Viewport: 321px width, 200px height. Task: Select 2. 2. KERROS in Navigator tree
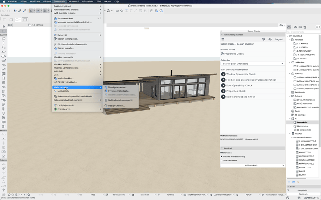[302, 43]
